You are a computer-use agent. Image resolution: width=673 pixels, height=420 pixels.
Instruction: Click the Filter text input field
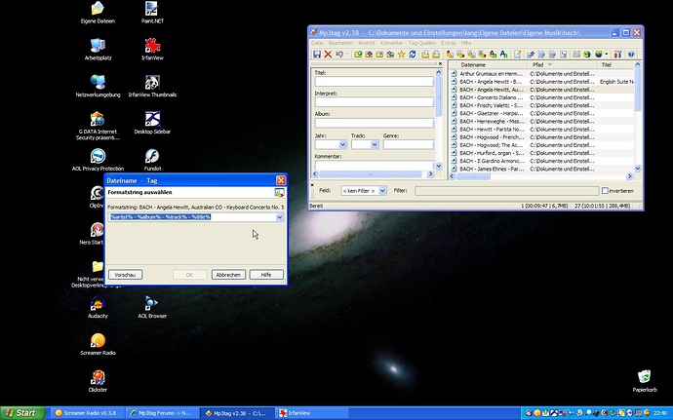coord(506,190)
